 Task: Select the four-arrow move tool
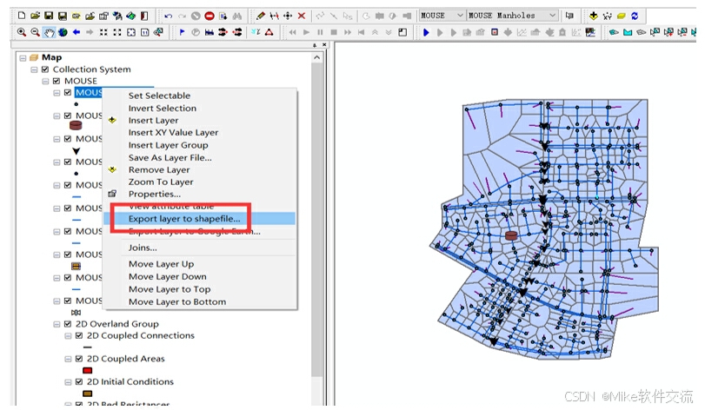288,17
